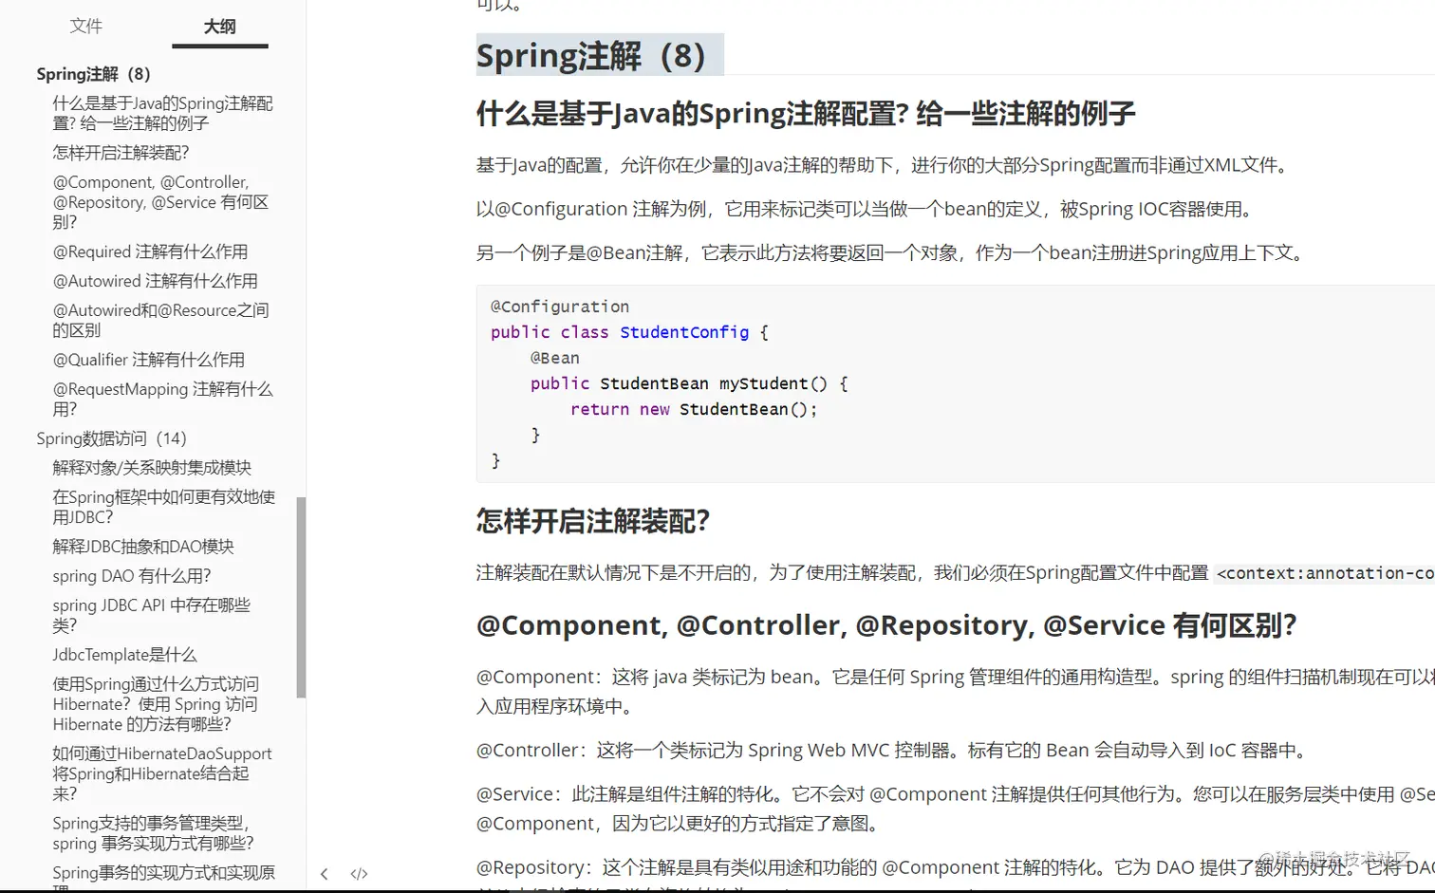Open outline heading Spring数据访问（14）
Viewport: 1435px width, 893px height.
click(112, 438)
